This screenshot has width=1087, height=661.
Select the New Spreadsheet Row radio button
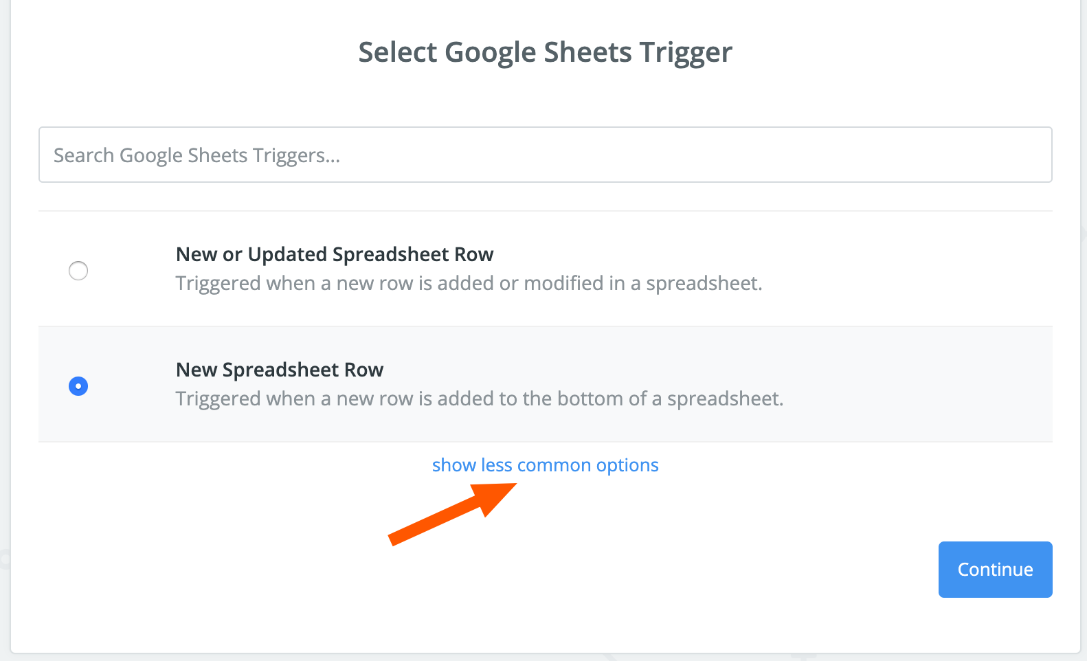(78, 386)
